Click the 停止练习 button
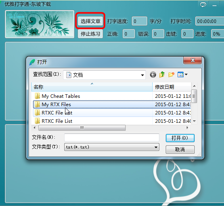224x206 pixels. (90, 34)
